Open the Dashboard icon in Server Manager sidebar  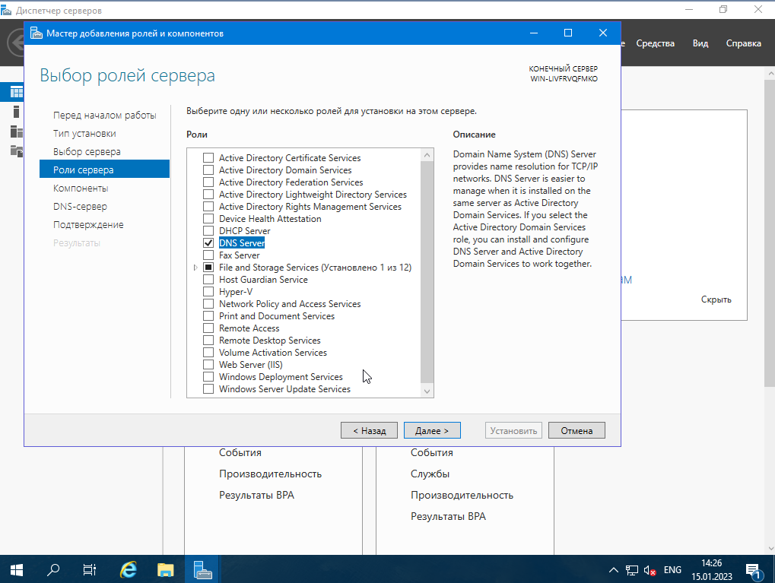pyautogui.click(x=16, y=92)
